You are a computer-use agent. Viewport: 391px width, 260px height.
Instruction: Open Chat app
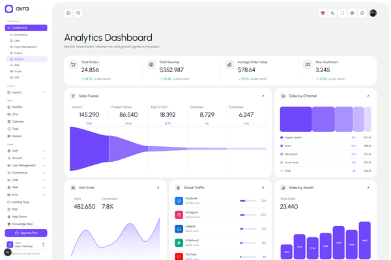26,114
